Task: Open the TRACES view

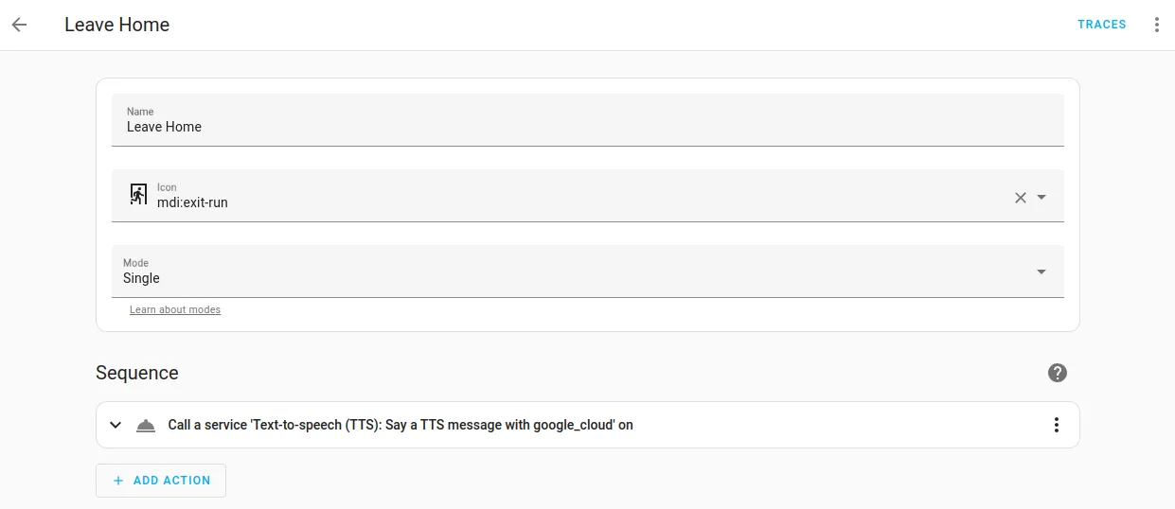Action: (1101, 25)
